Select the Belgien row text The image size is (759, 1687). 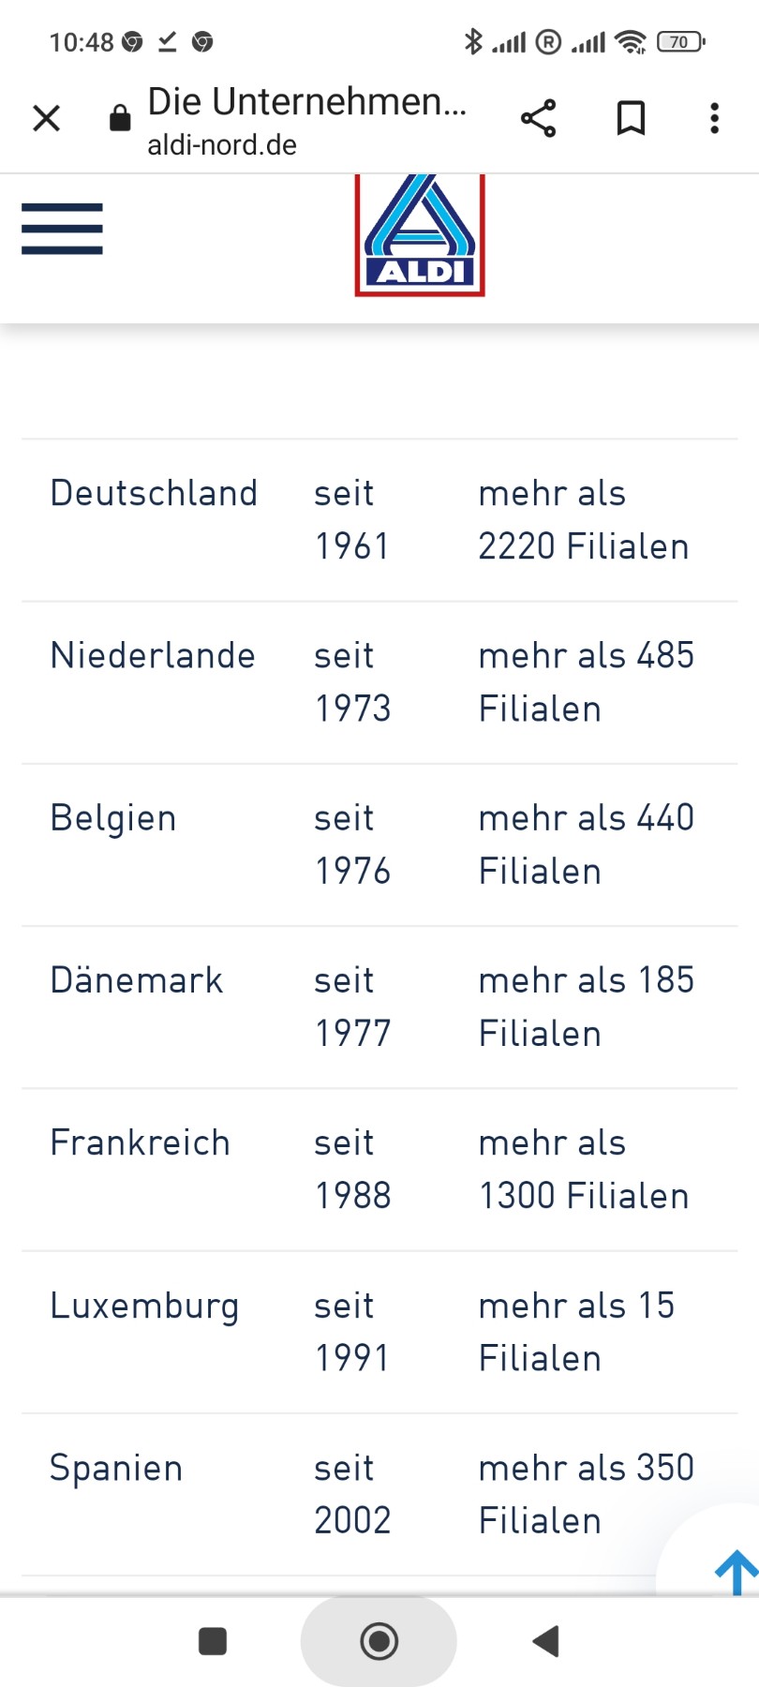[113, 818]
